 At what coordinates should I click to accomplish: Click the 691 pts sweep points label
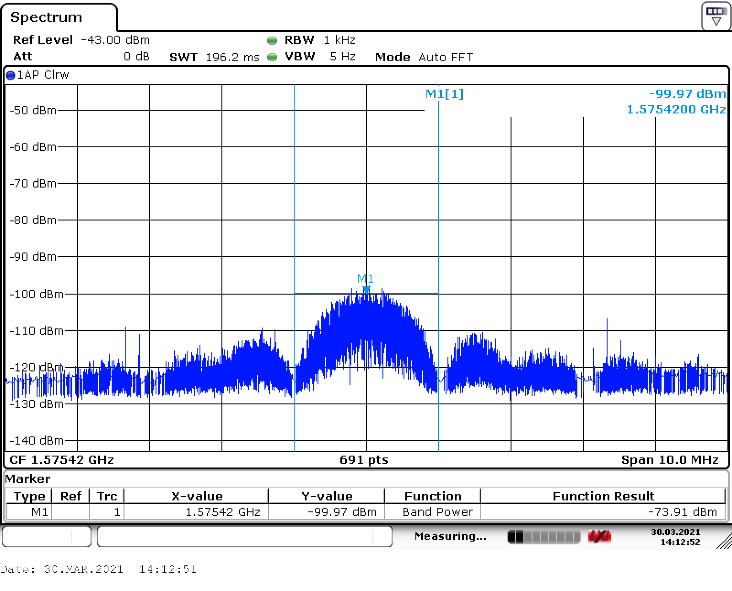364,460
